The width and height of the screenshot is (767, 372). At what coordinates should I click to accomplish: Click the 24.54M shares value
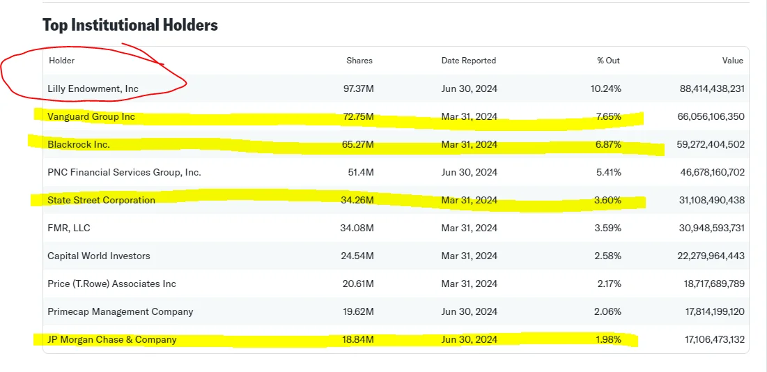coord(359,256)
